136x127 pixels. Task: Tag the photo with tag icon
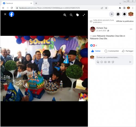(x=78, y=15)
